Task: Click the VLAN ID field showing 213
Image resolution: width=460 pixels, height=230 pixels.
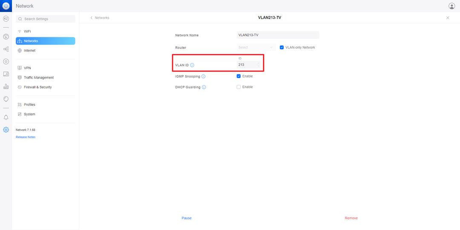Action: pos(248,65)
